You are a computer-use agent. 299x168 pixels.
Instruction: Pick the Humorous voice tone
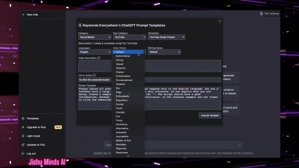128,125
